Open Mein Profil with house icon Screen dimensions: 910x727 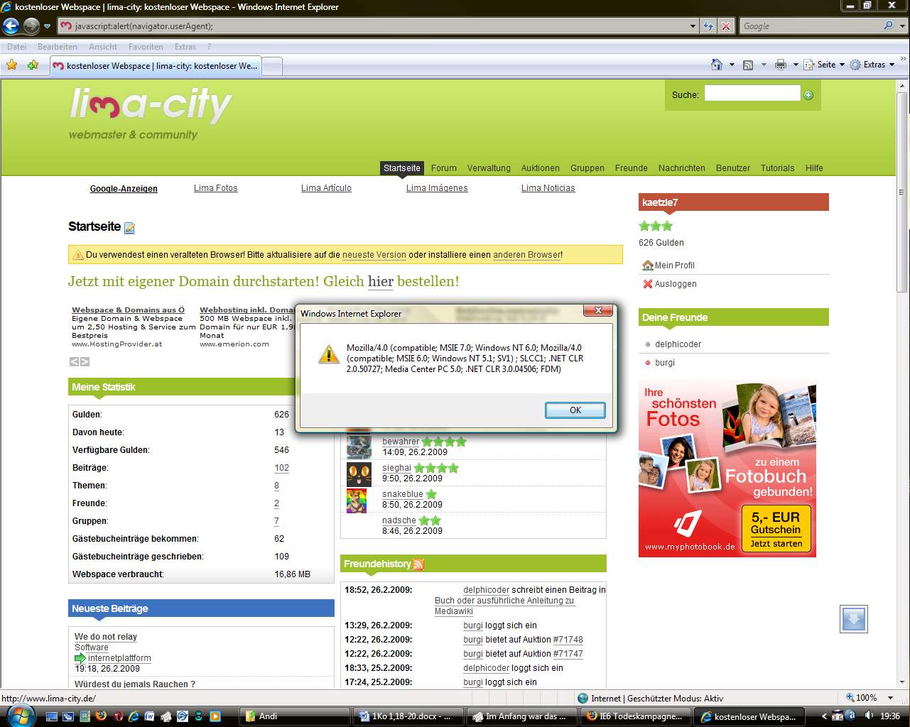point(668,266)
